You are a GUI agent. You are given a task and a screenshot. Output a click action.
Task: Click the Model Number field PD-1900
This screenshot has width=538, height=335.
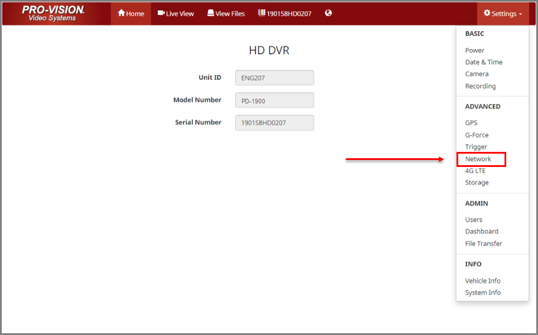274,100
